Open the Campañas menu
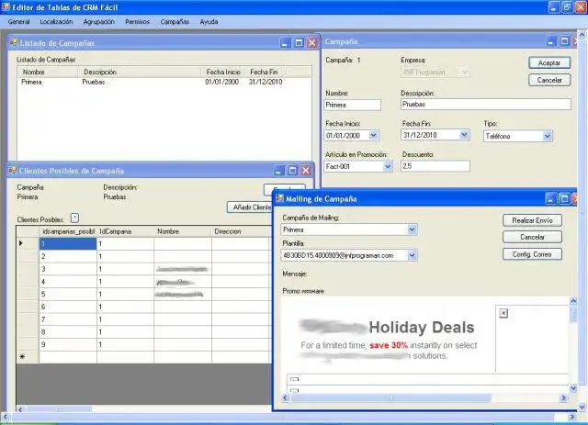The image size is (588, 425). (x=175, y=22)
